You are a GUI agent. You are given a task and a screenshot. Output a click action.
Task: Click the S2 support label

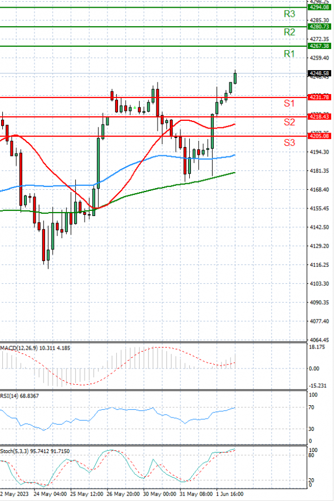pos(289,122)
